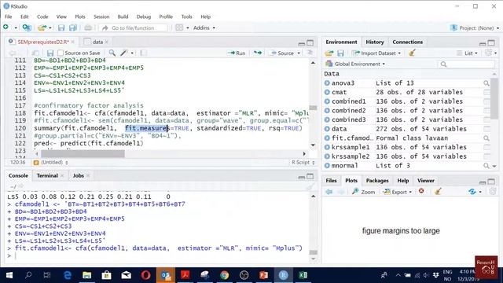Load a workspace in the Environment pane

point(329,53)
